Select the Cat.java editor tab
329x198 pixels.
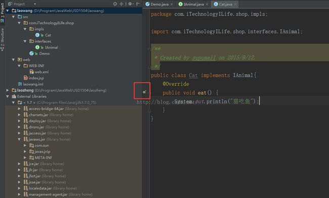coord(225,4)
